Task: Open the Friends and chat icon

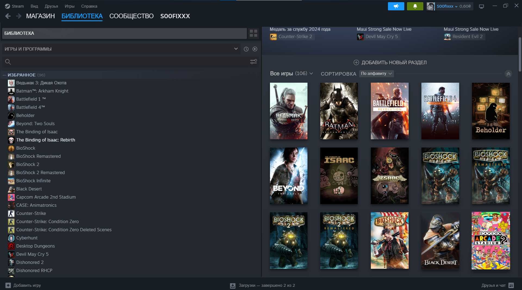Action: point(511,285)
